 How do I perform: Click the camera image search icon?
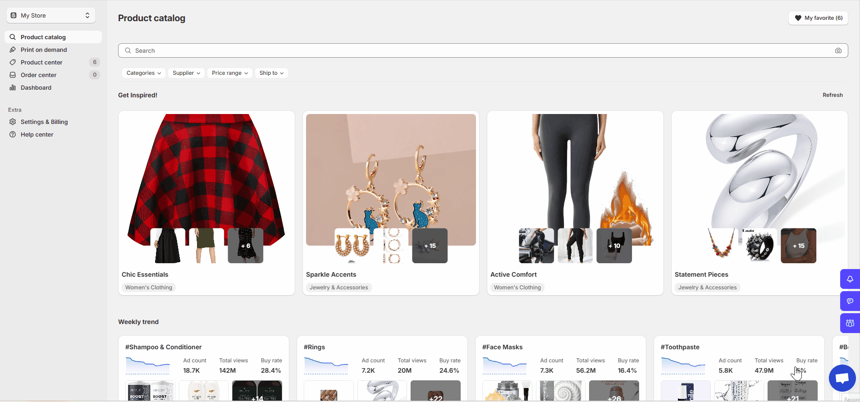click(x=838, y=50)
